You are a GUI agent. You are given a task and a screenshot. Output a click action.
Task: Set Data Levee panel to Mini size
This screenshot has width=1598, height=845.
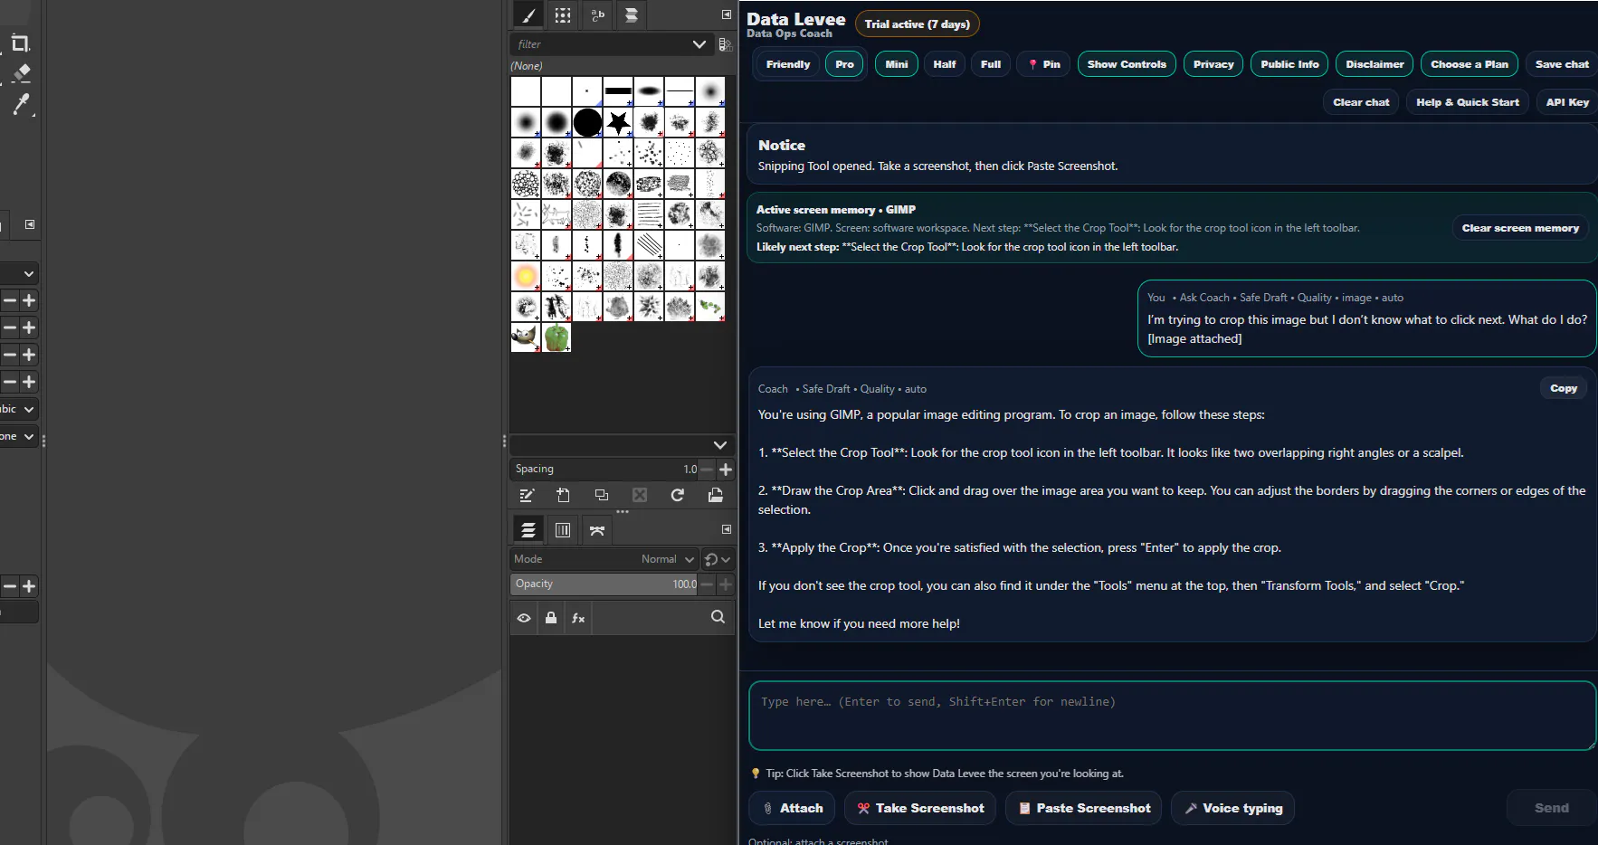coord(897,64)
